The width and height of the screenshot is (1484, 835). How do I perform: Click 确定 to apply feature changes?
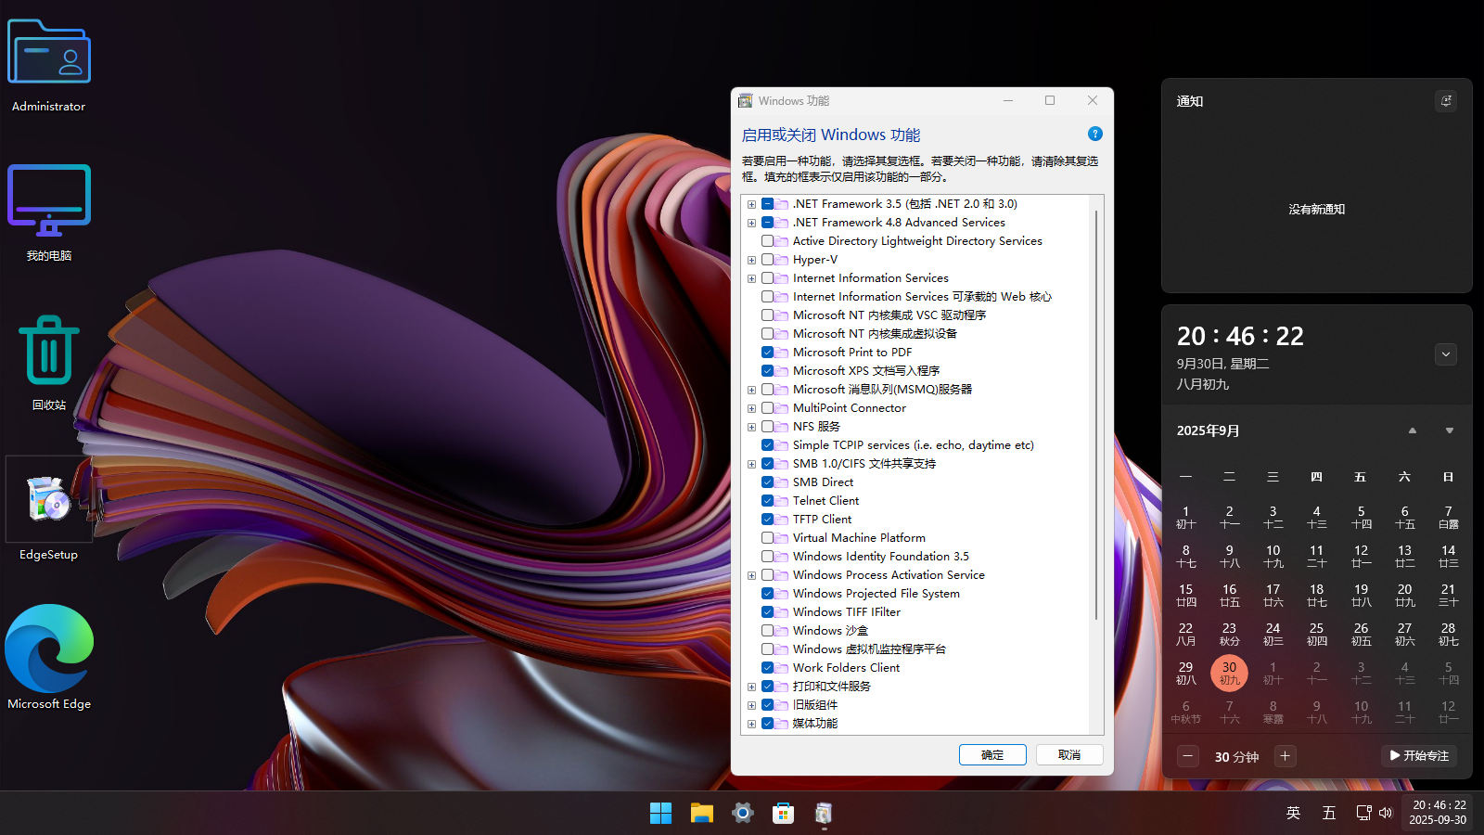992,755
